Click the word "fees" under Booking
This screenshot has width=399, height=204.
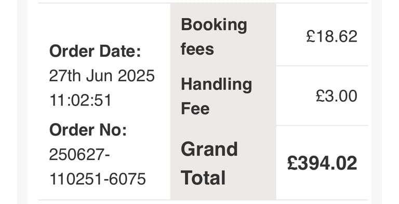pyautogui.click(x=197, y=49)
